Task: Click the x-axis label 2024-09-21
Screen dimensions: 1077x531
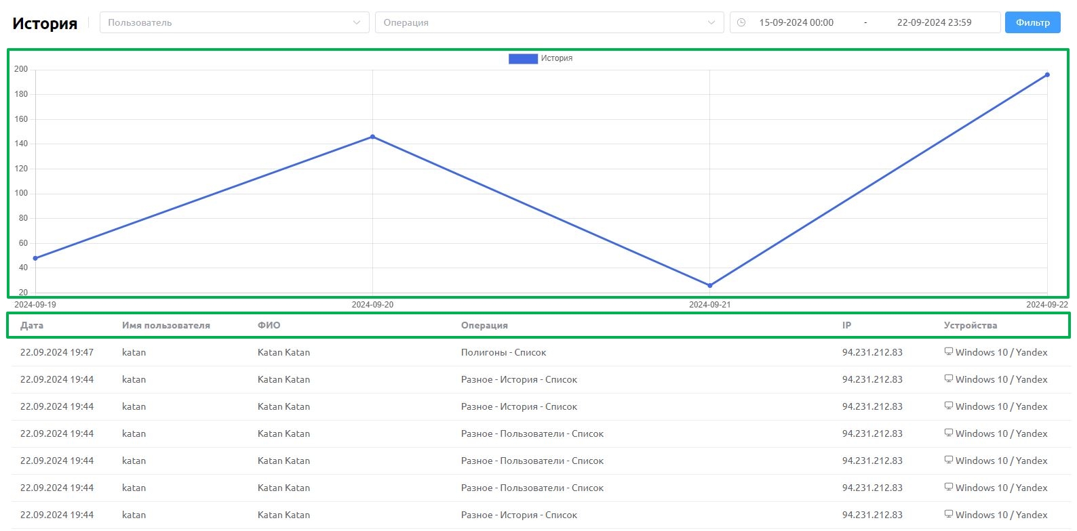Action: coord(710,305)
